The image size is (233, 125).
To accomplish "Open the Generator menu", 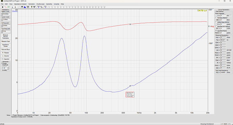I will (31, 4).
